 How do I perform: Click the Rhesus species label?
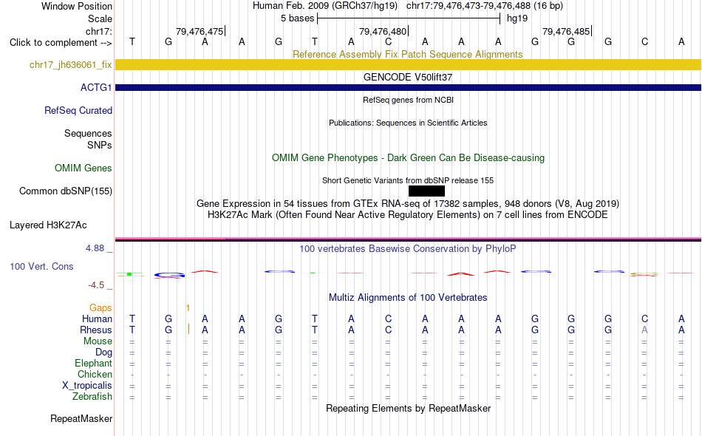(x=96, y=330)
